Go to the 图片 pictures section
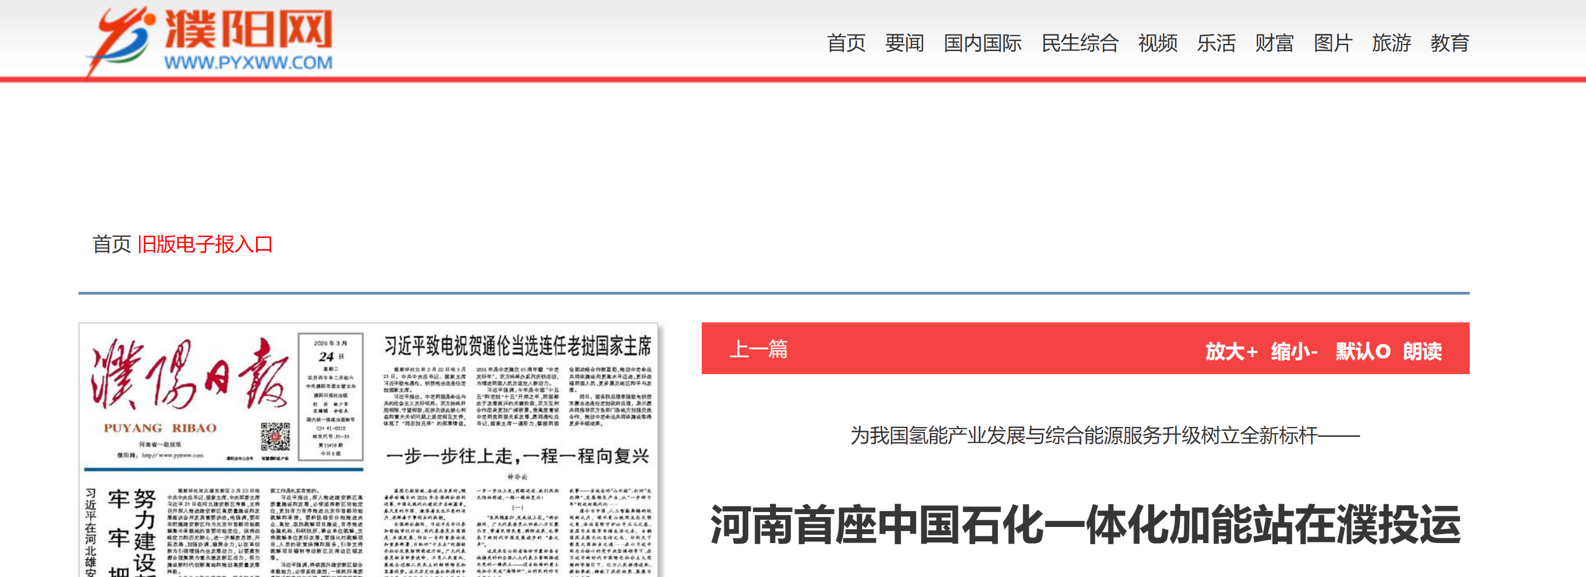1586x577 pixels. click(1333, 43)
